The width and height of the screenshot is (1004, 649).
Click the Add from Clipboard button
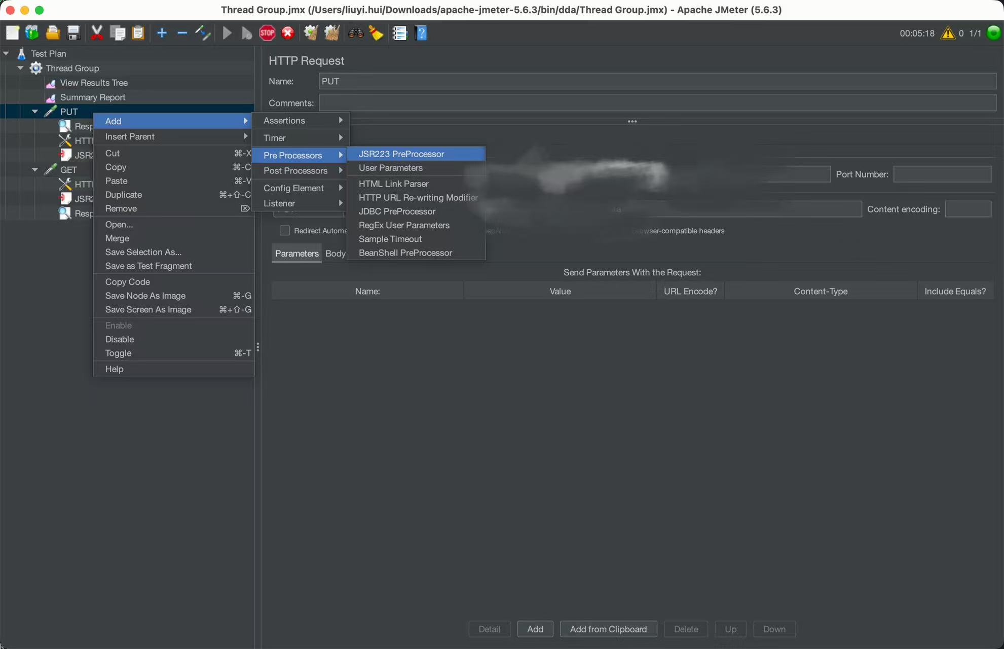[x=608, y=629]
